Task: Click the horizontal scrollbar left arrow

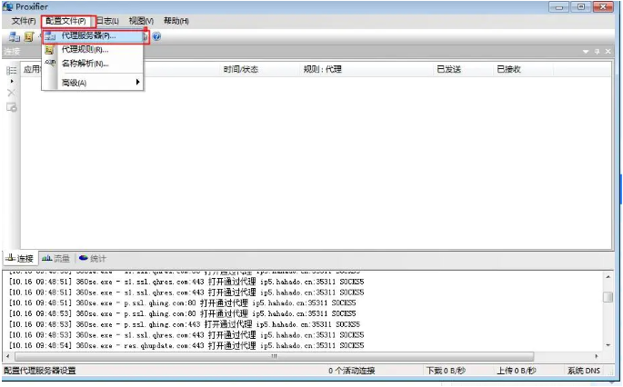Action: pyautogui.click(x=8, y=356)
